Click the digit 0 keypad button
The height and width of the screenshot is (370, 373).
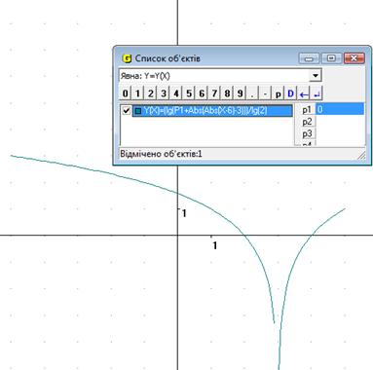pos(125,93)
